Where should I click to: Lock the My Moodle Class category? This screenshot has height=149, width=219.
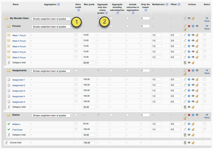193,18
